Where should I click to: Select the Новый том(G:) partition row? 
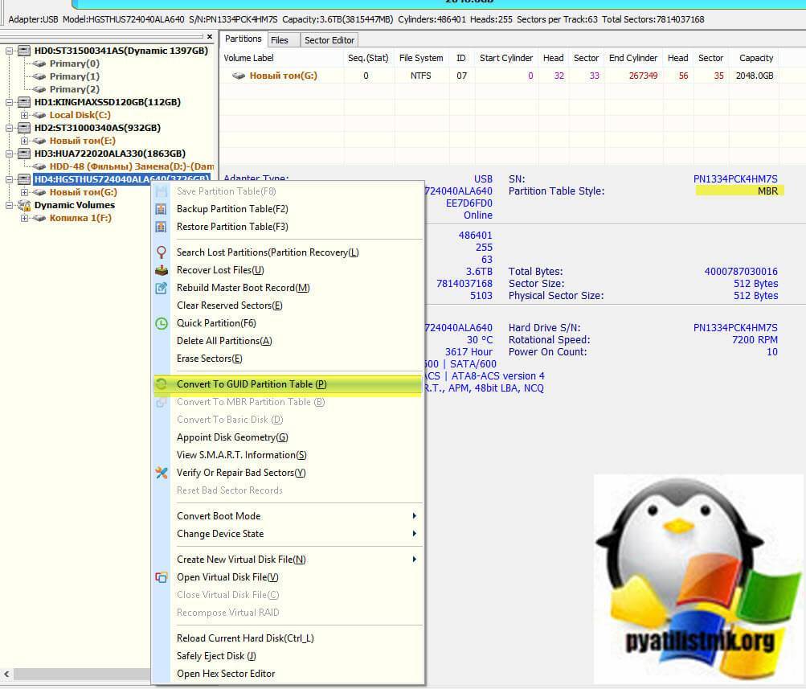coord(283,76)
